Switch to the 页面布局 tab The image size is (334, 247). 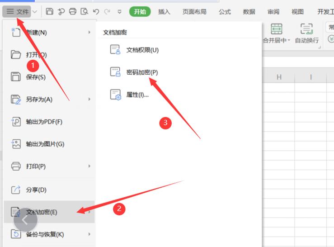[194, 12]
